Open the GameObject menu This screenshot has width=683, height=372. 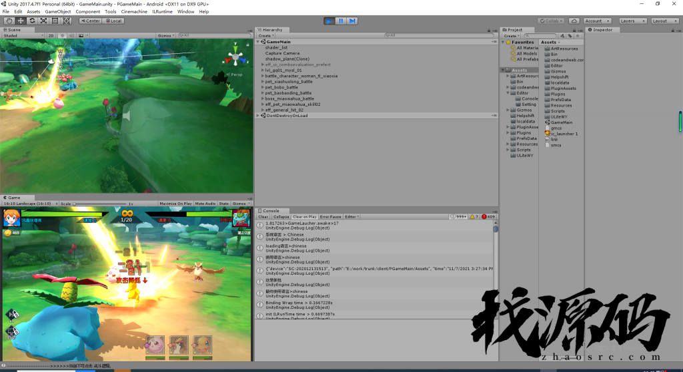point(58,12)
